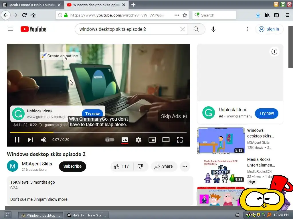Open a new browser tab
The width and height of the screenshot is (293, 219).
pos(133,5)
